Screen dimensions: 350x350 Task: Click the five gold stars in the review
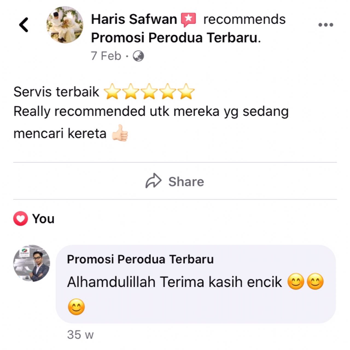point(149,91)
